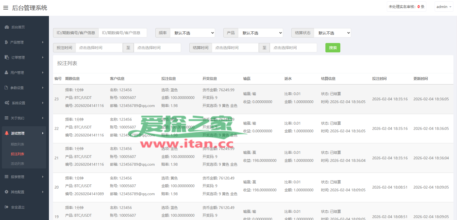This screenshot has height=220, width=457.
Task: Click the 订单管理 copy icon
Action: pyautogui.click(x=7, y=57)
